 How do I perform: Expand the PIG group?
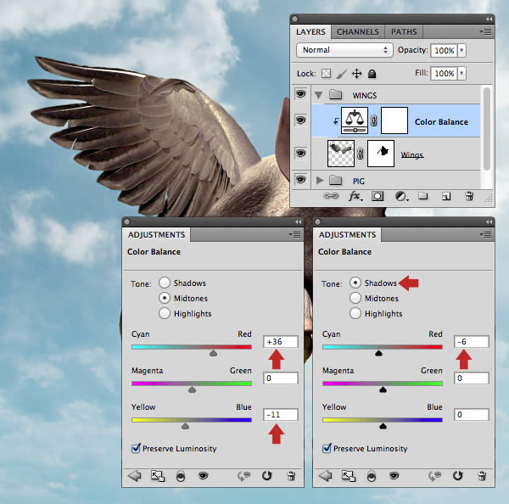coord(320,180)
